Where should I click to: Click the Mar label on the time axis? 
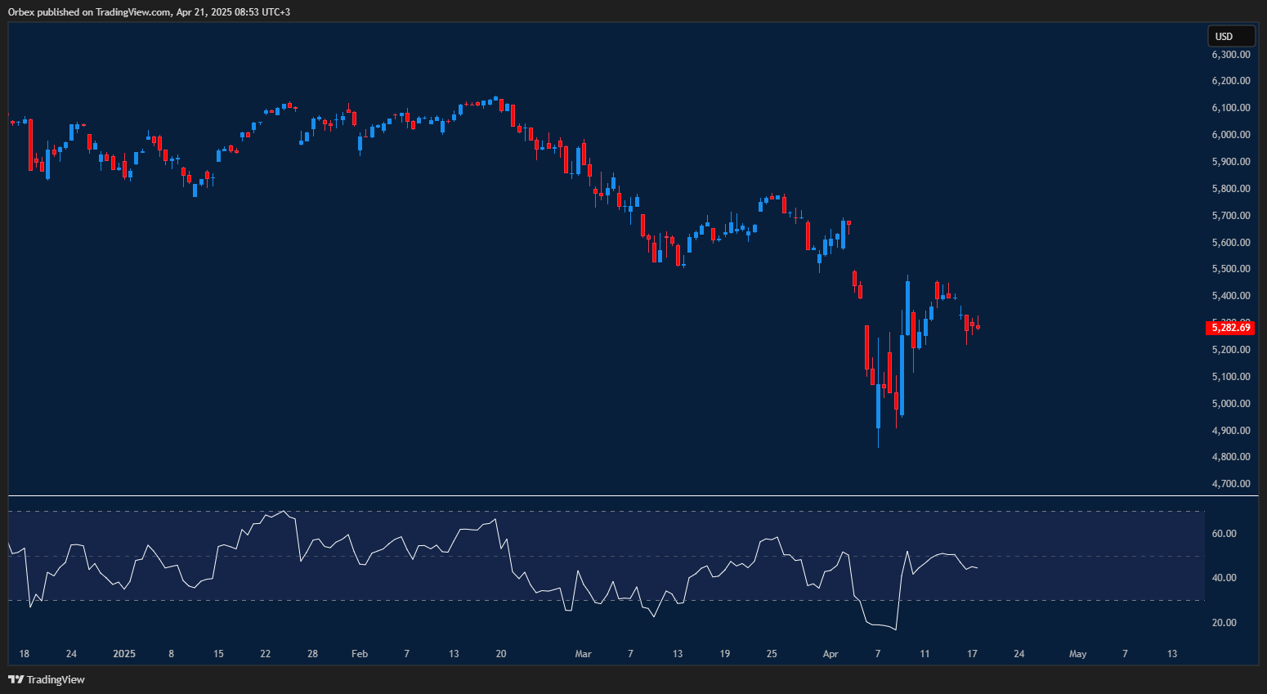(x=582, y=654)
